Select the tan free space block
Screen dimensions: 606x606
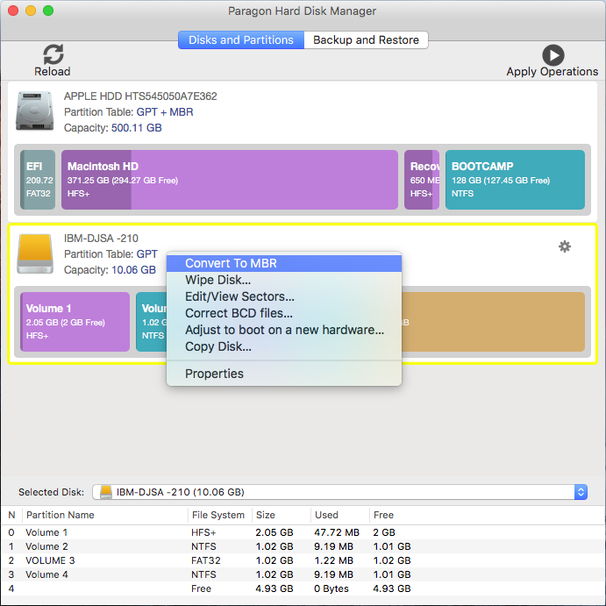coord(493,322)
